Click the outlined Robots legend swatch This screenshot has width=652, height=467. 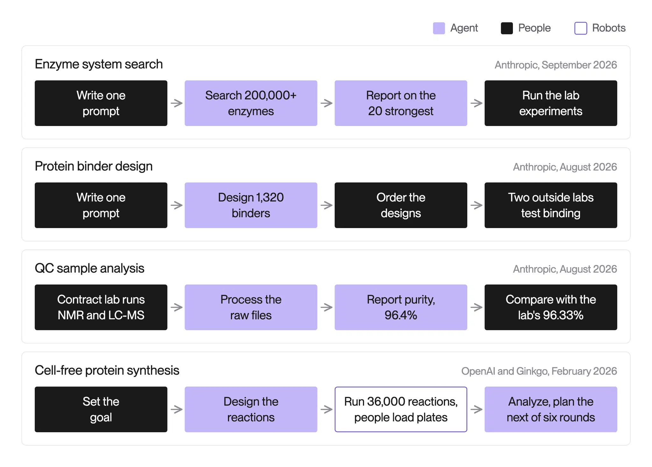tap(580, 28)
